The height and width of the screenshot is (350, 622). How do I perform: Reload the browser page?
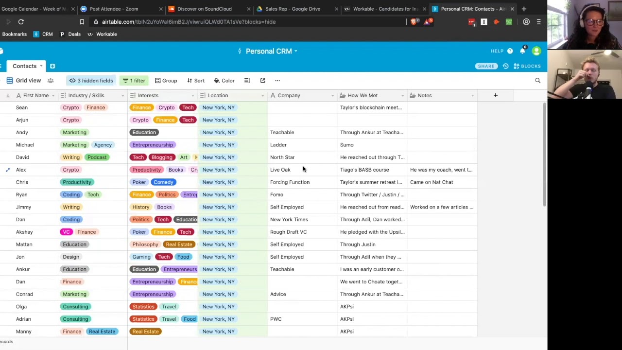[21, 22]
